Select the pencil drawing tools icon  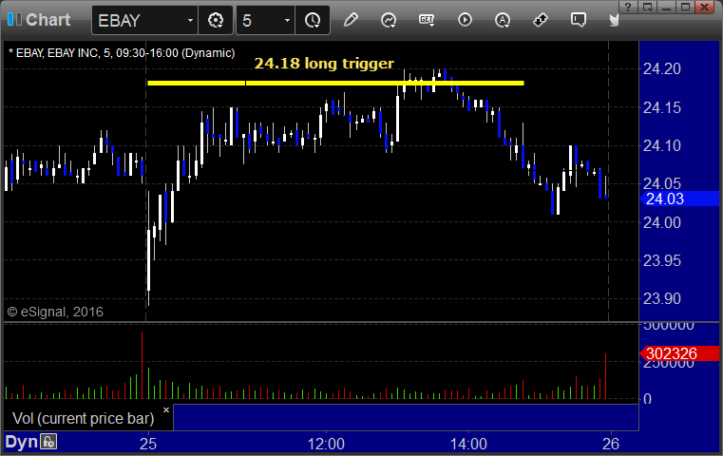351,20
